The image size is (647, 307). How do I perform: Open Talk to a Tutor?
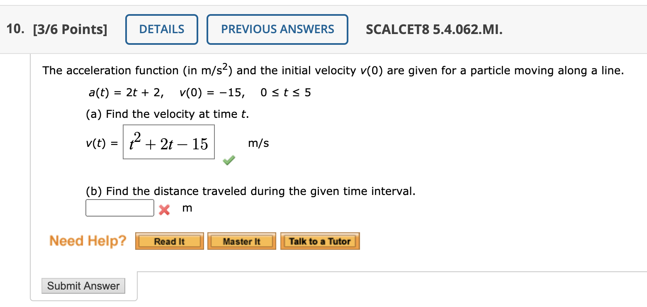tap(320, 241)
